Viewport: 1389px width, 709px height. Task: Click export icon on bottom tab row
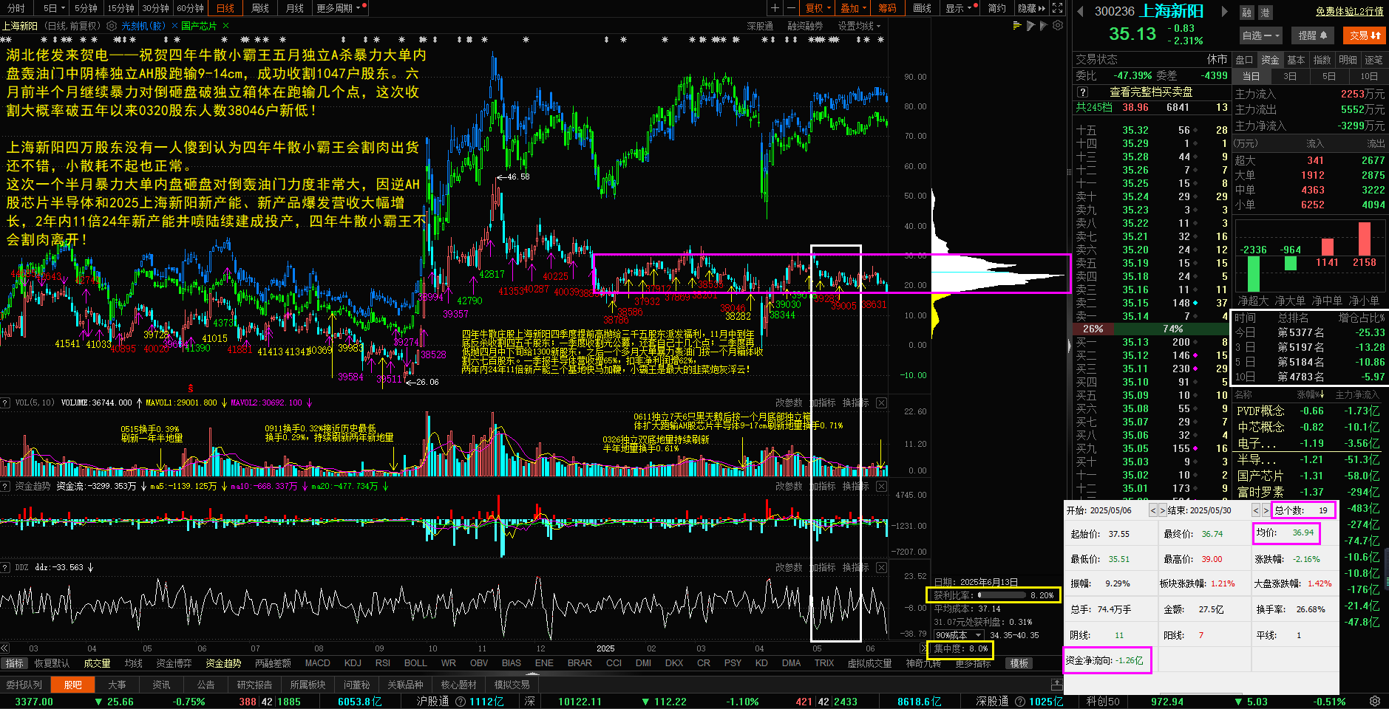pyautogui.click(x=1057, y=685)
